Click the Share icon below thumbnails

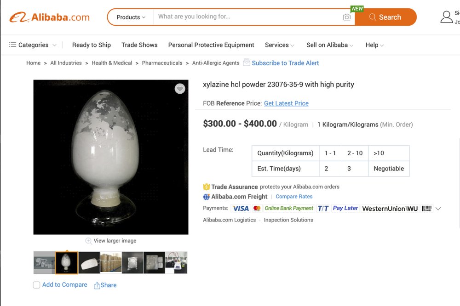coord(97,285)
